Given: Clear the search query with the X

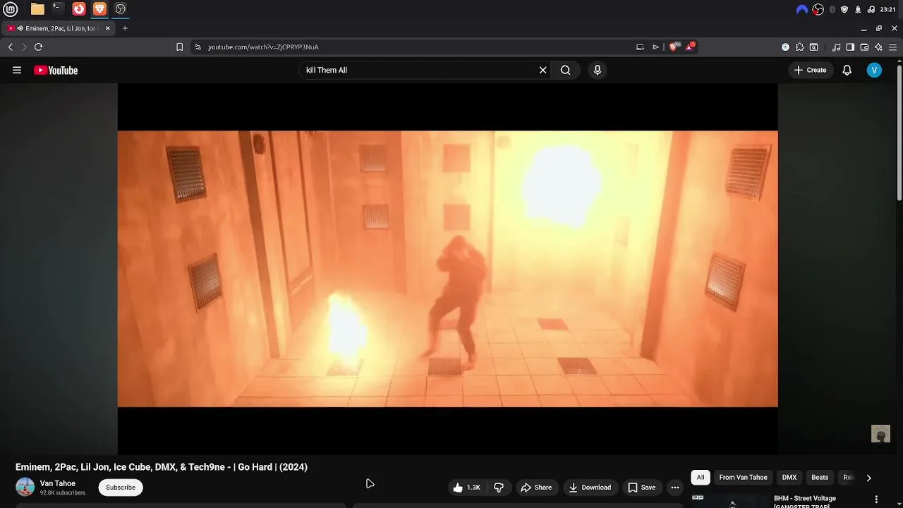Looking at the screenshot, I should pyautogui.click(x=543, y=70).
